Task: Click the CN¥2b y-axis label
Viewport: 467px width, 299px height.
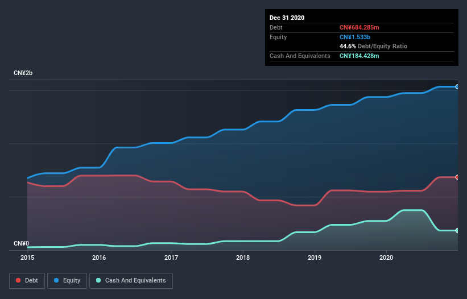Action: (x=23, y=73)
